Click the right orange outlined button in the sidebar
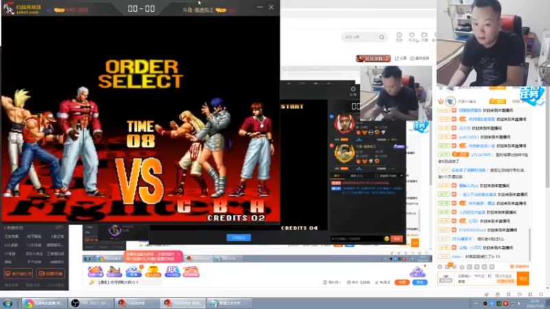This screenshot has height=309, width=550. point(50,273)
